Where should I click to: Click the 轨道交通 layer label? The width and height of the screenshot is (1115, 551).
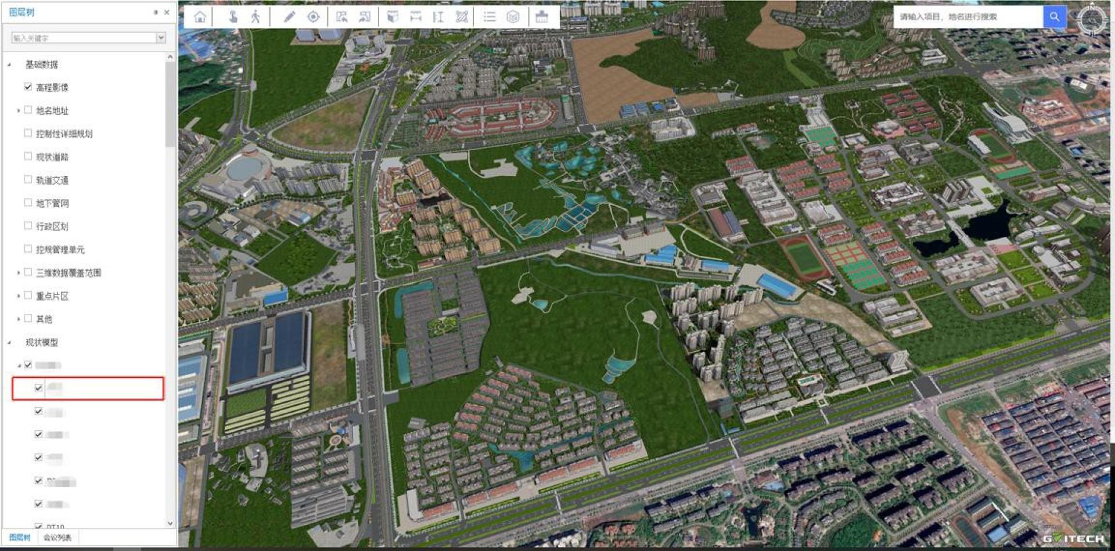(52, 180)
